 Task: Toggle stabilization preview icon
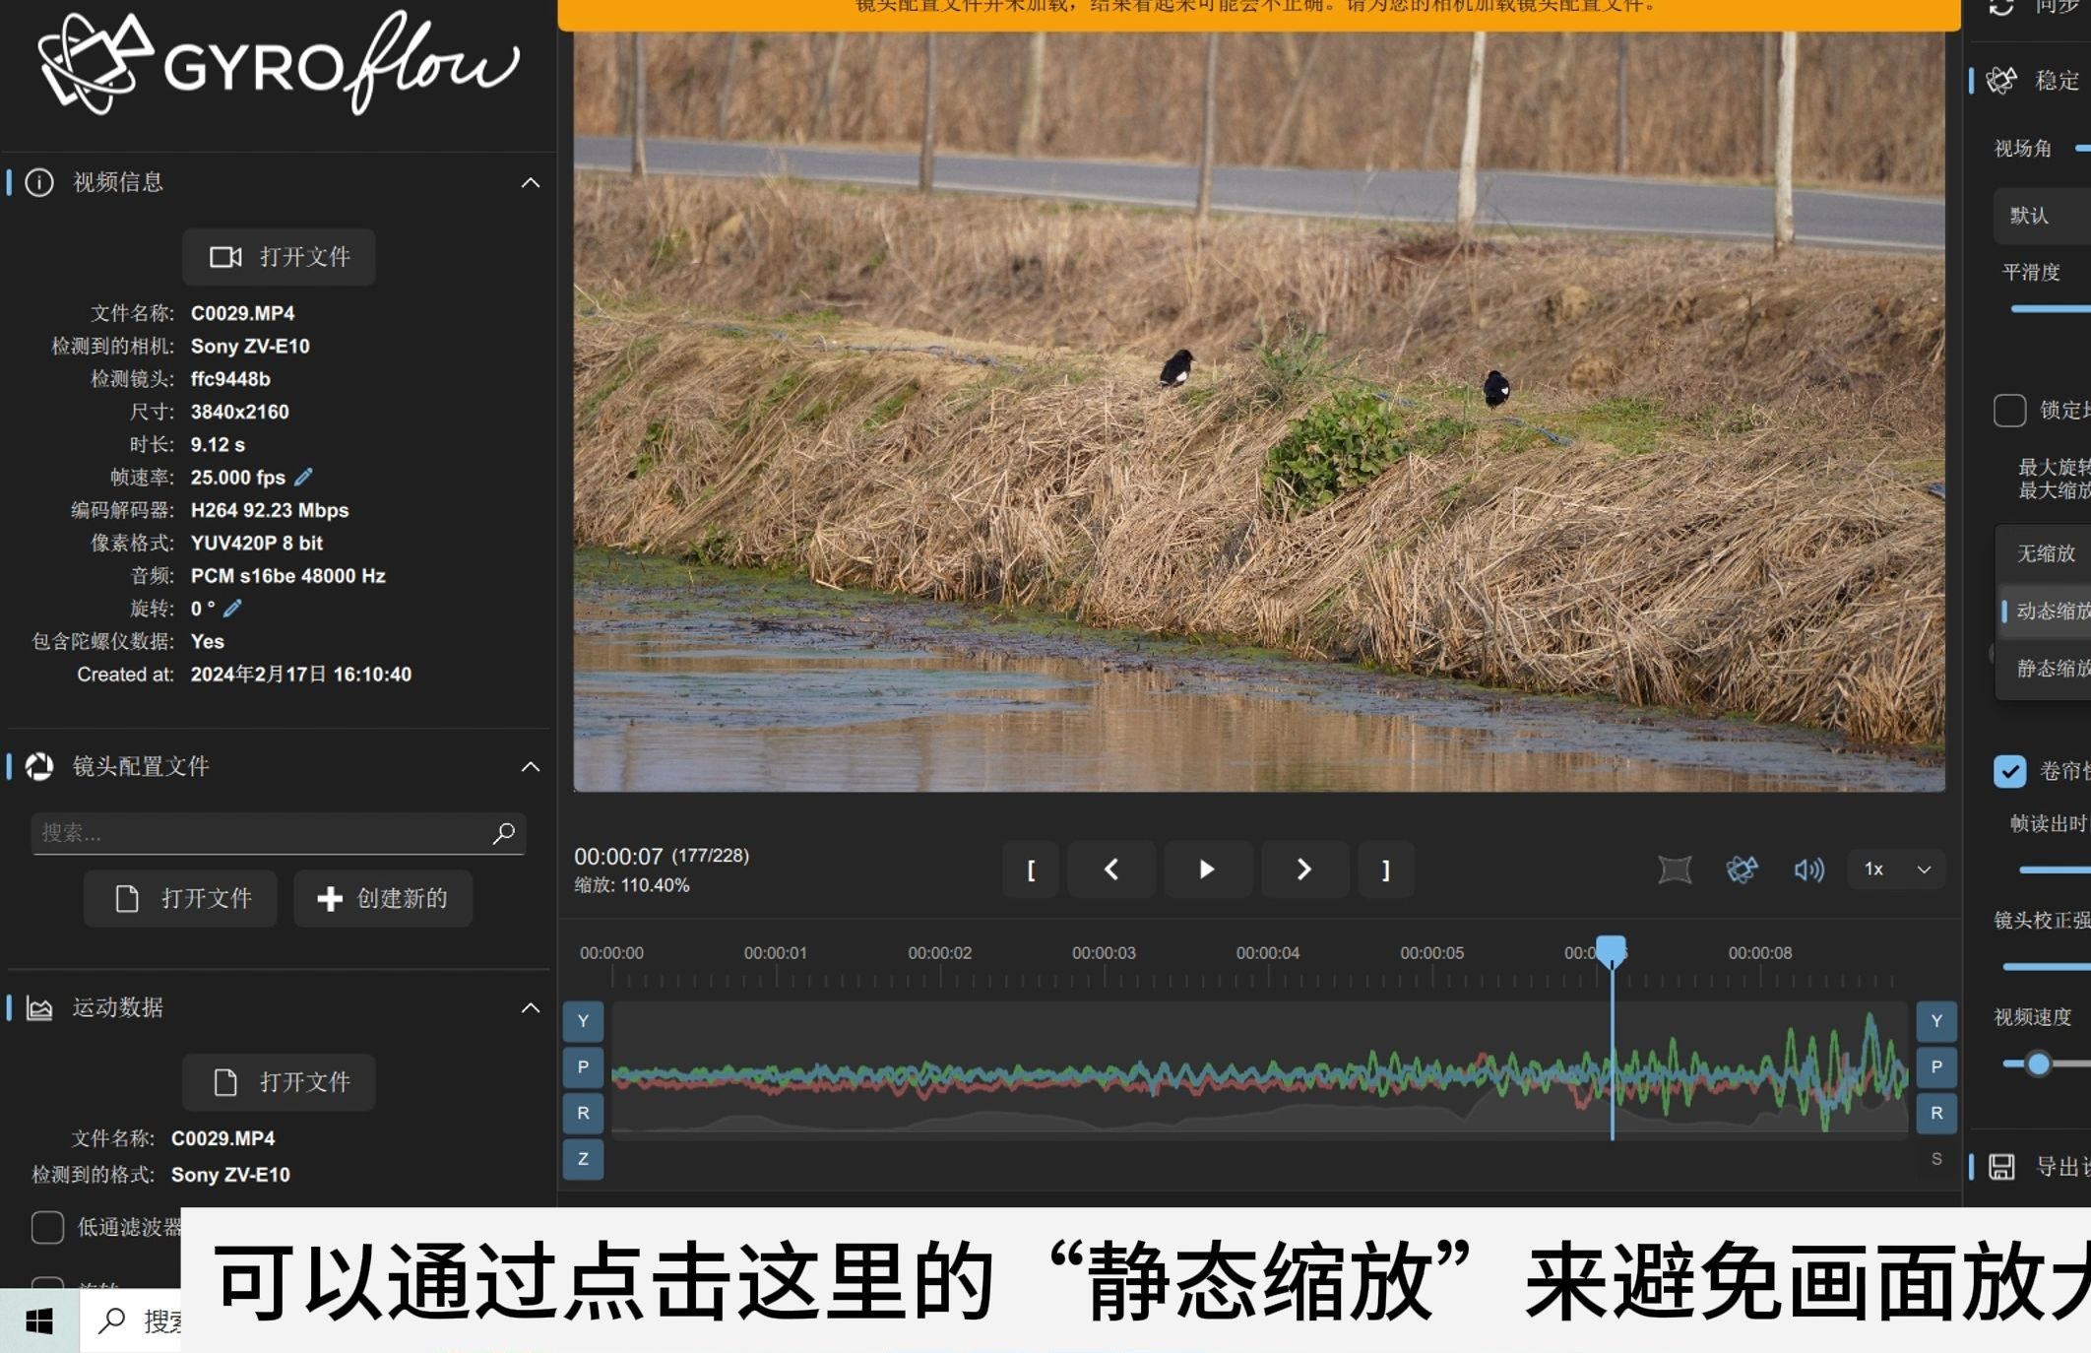1742,870
